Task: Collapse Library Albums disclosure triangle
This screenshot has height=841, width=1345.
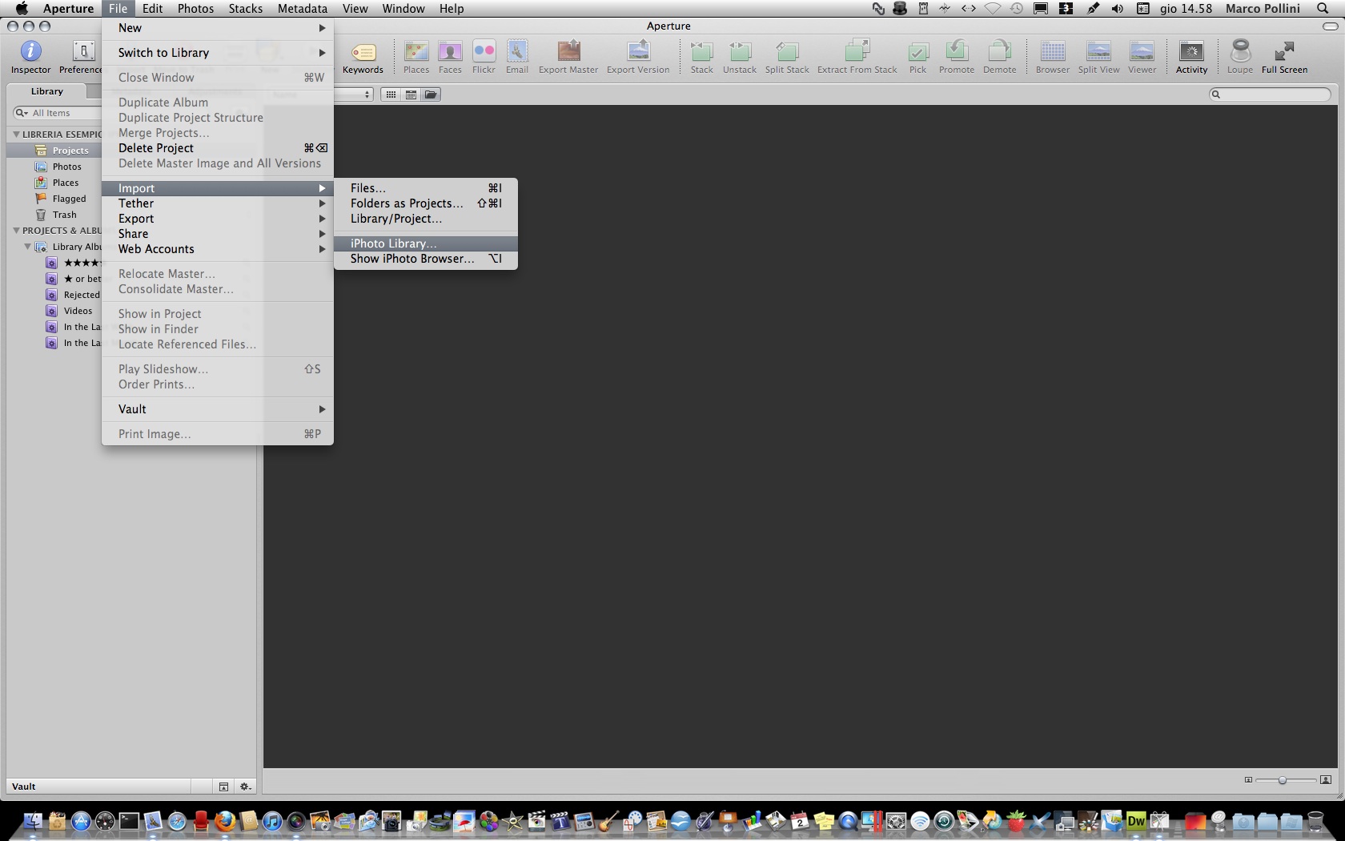Action: [x=27, y=247]
